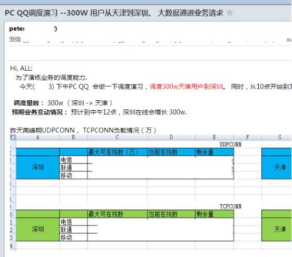Click text '昨天高峰期UDPCONN， TCPCONN负载情况（万）'
The width and height of the screenshot is (292, 257).
[x=83, y=130]
